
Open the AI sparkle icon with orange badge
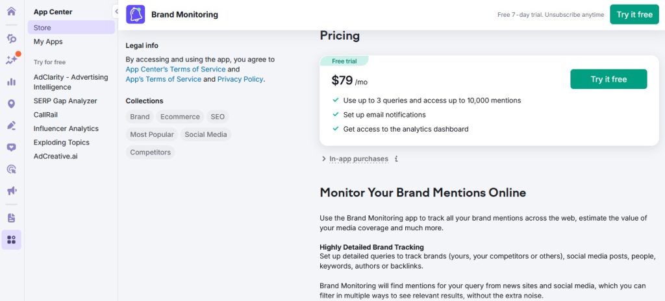click(x=12, y=60)
